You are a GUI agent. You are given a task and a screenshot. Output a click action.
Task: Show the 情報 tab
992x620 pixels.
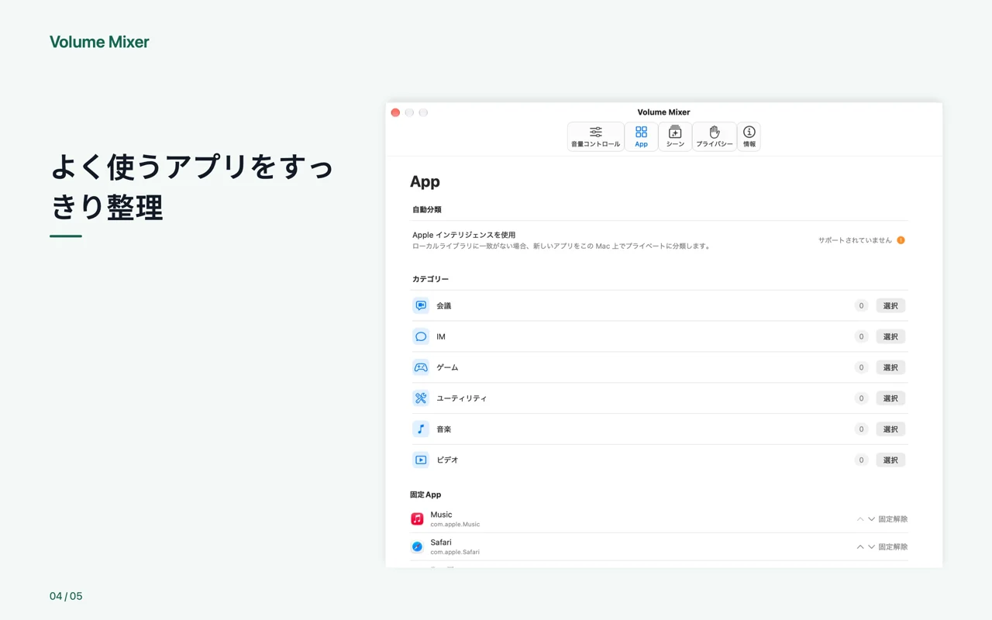click(749, 136)
